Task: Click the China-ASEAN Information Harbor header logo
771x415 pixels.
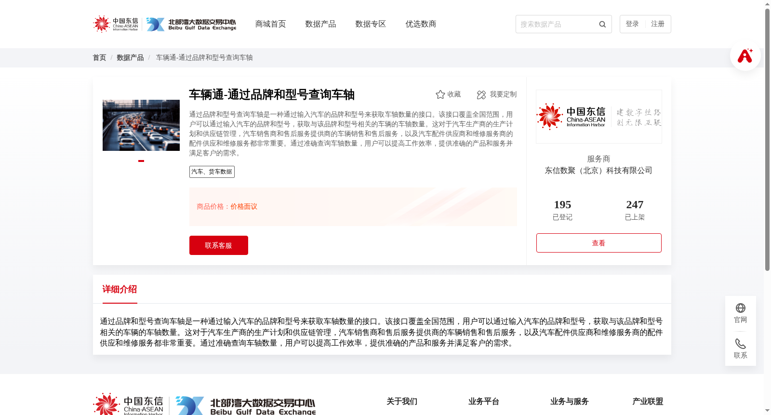Action: 116,24
